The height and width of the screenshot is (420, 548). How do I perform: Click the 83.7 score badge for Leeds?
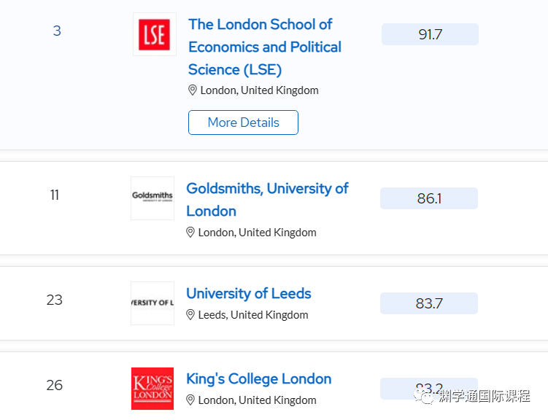(429, 303)
